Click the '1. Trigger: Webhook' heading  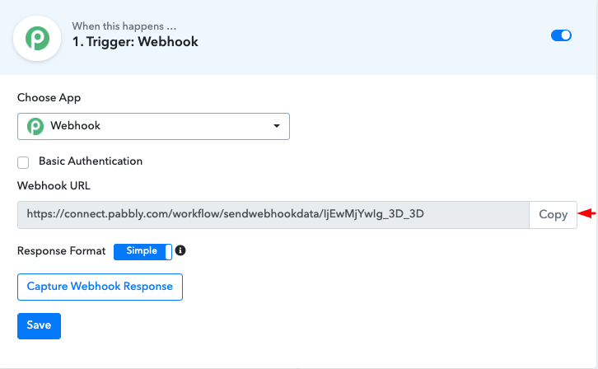point(135,41)
